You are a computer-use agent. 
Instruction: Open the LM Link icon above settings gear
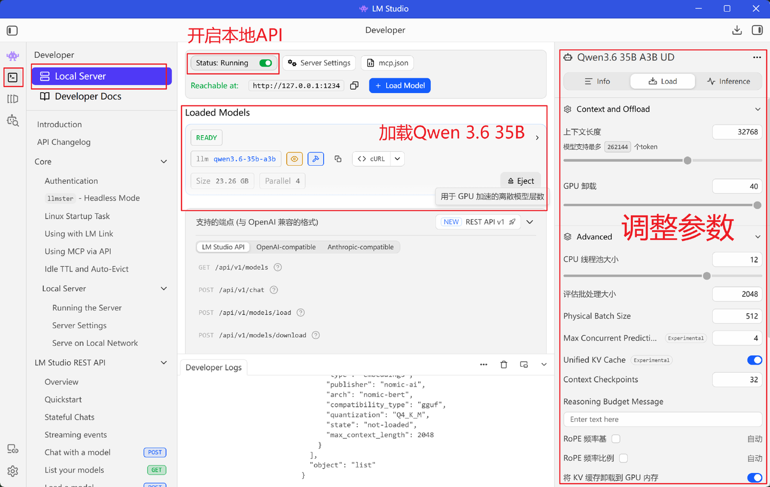[13, 449]
